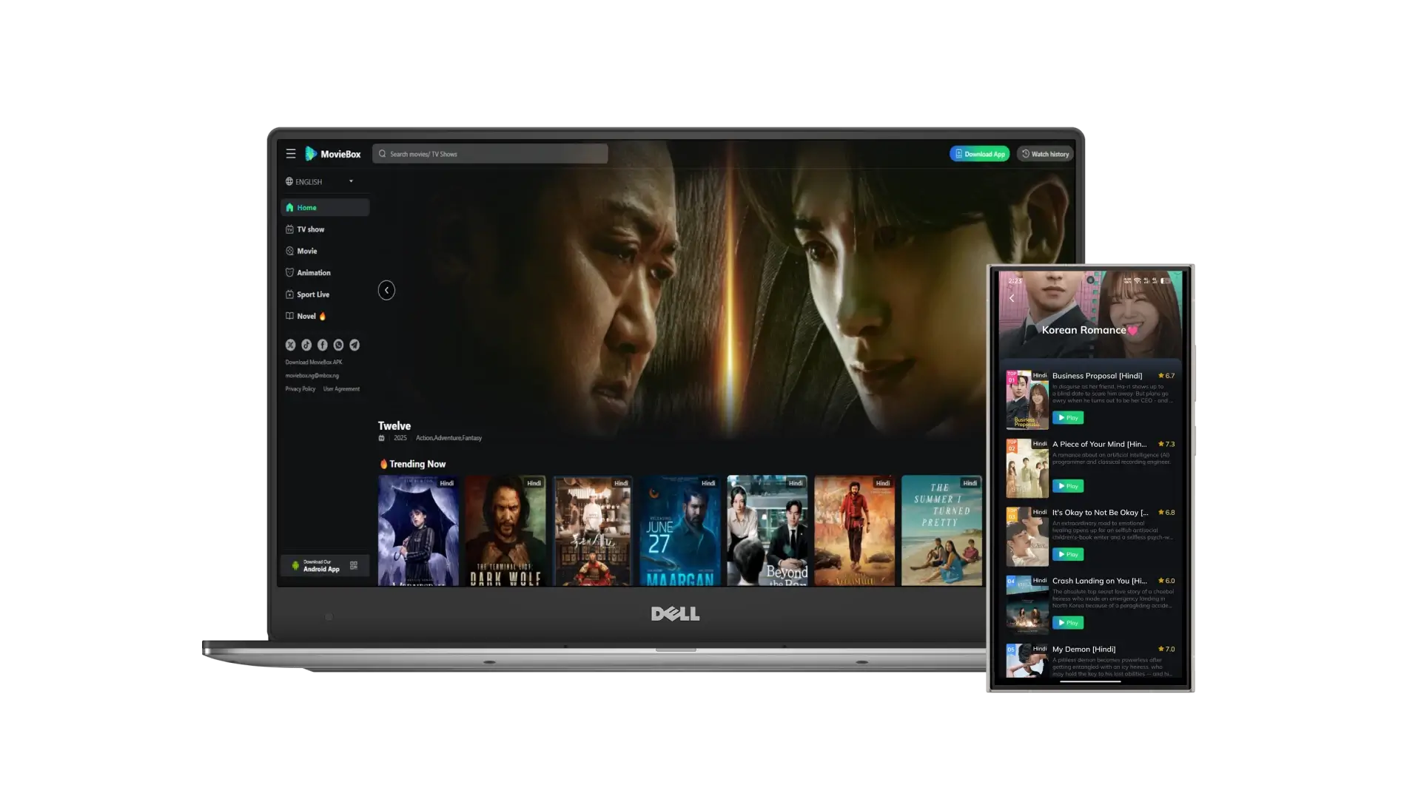Image resolution: width=1421 pixels, height=799 pixels.
Task: Open the Beyond the Bar poster
Action: [767, 530]
